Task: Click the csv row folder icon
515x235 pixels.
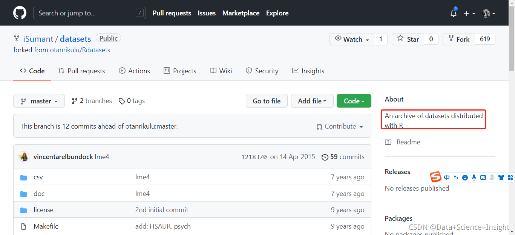Action: tap(23, 177)
